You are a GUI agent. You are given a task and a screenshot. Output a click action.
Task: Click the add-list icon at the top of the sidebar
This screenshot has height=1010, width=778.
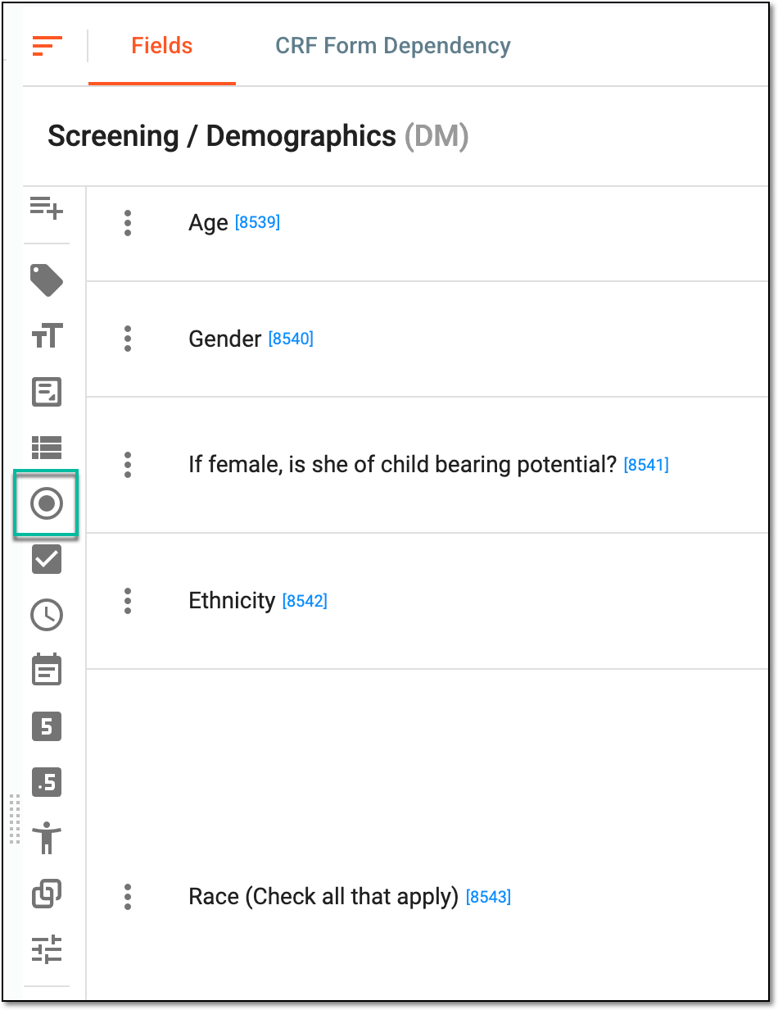(x=47, y=207)
